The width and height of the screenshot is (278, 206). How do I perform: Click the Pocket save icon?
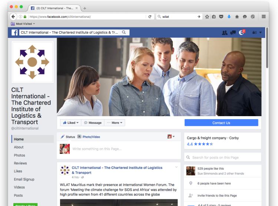(221, 17)
